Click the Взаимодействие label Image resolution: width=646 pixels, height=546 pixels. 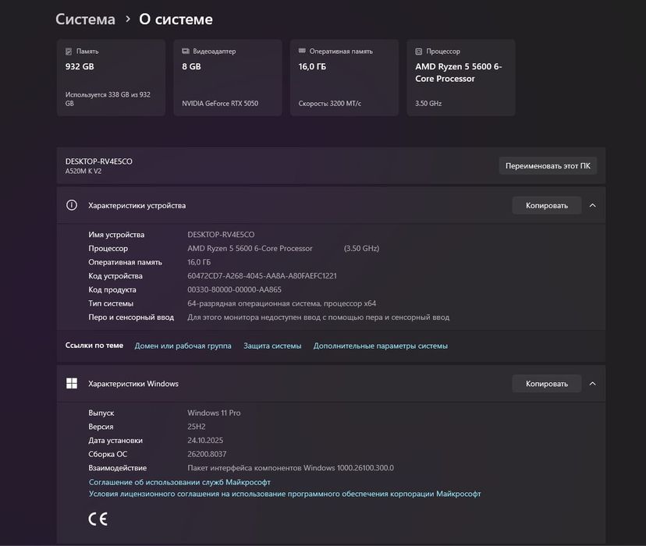click(x=117, y=468)
